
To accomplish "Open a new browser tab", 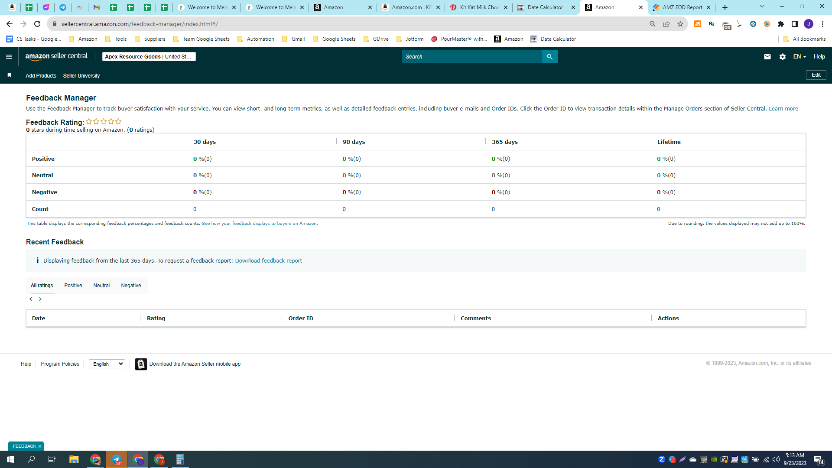I will click(x=725, y=7).
